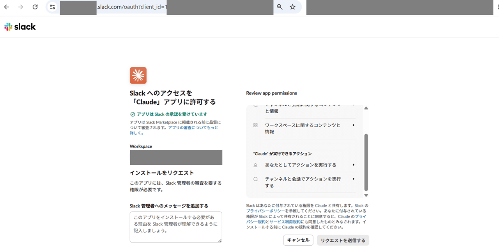Click the person icon beside あなたとしてアクションを実行する
Viewport: 499px width, 248px height.
[256, 165]
